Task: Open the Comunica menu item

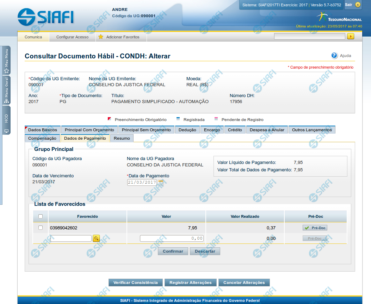Action: point(33,37)
